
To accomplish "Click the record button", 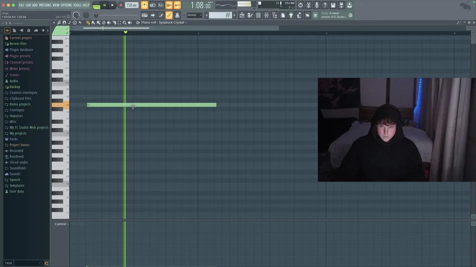I will (x=120, y=5).
